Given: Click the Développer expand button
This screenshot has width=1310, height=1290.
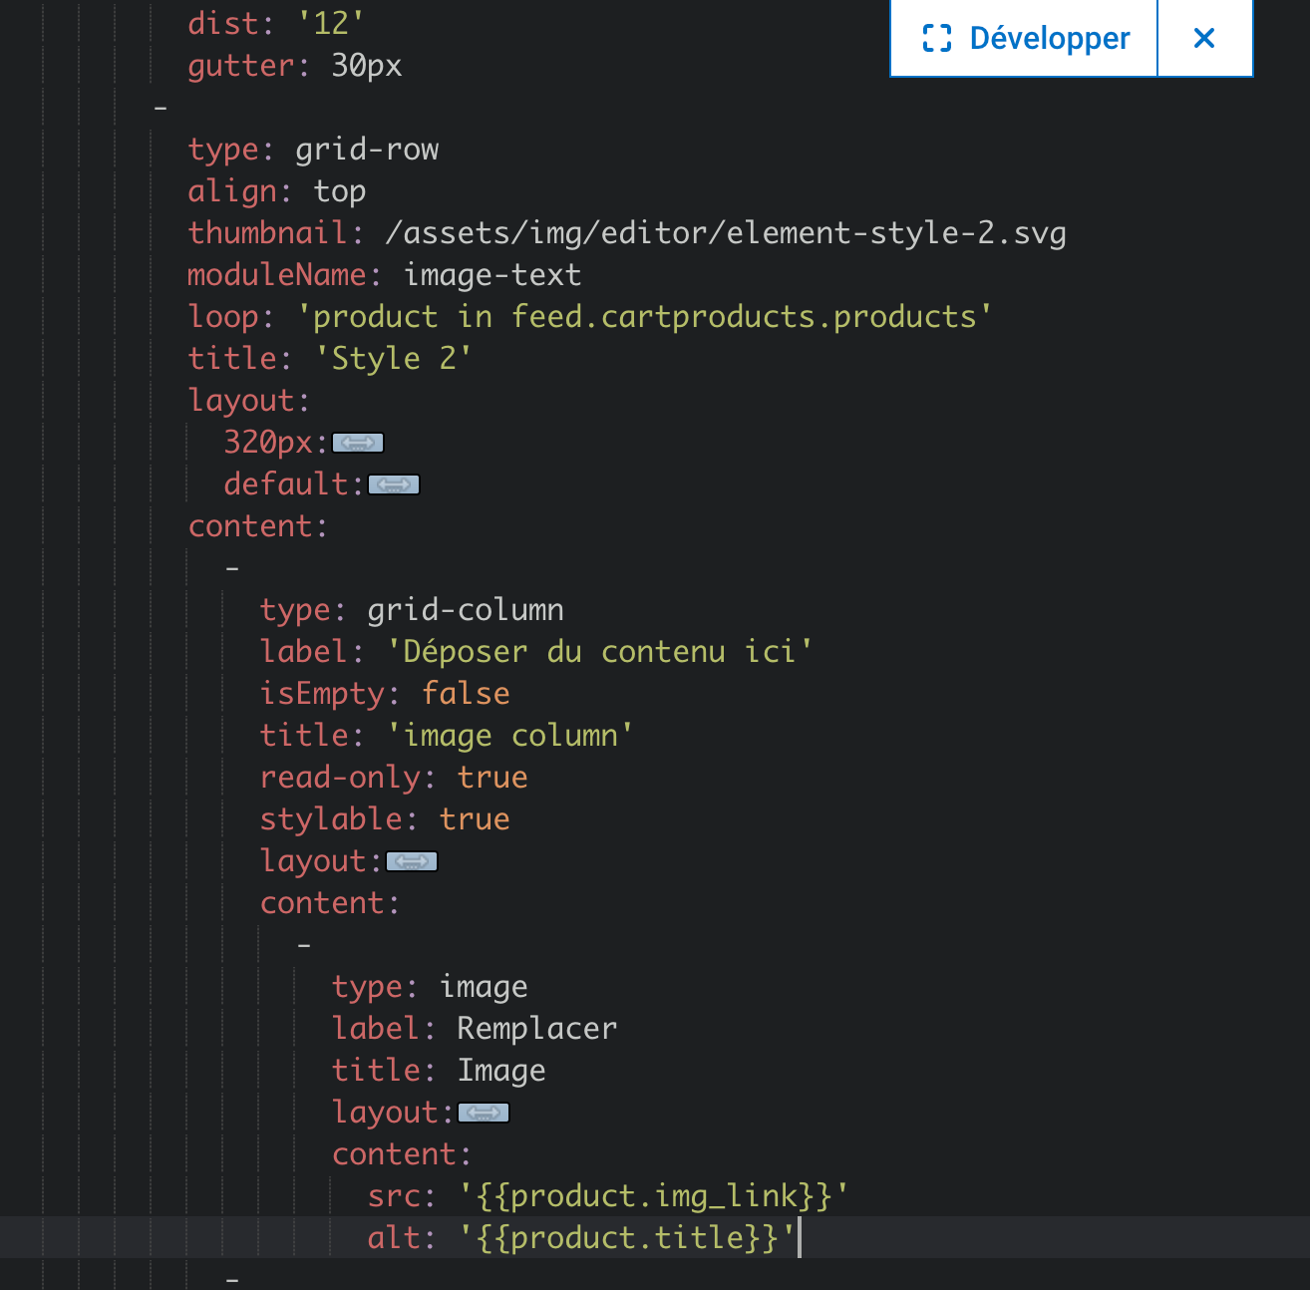Looking at the screenshot, I should tap(1024, 38).
